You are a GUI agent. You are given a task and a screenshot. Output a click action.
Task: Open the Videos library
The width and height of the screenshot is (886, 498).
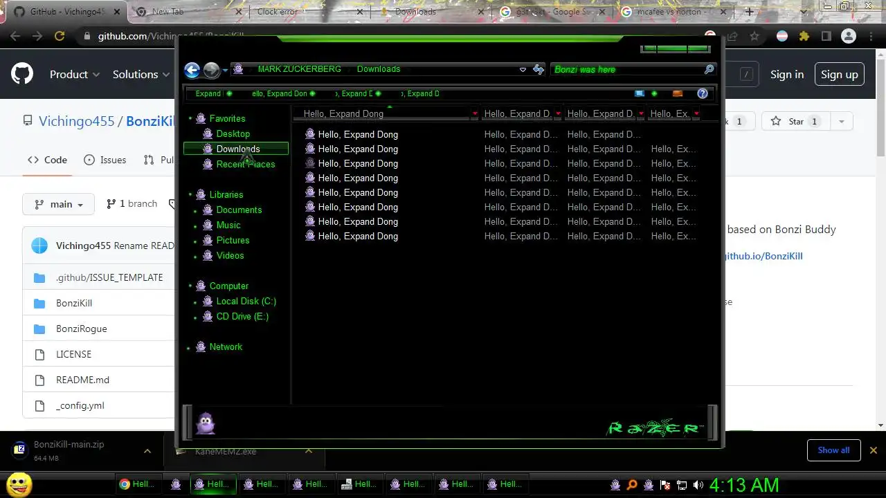[x=230, y=255]
